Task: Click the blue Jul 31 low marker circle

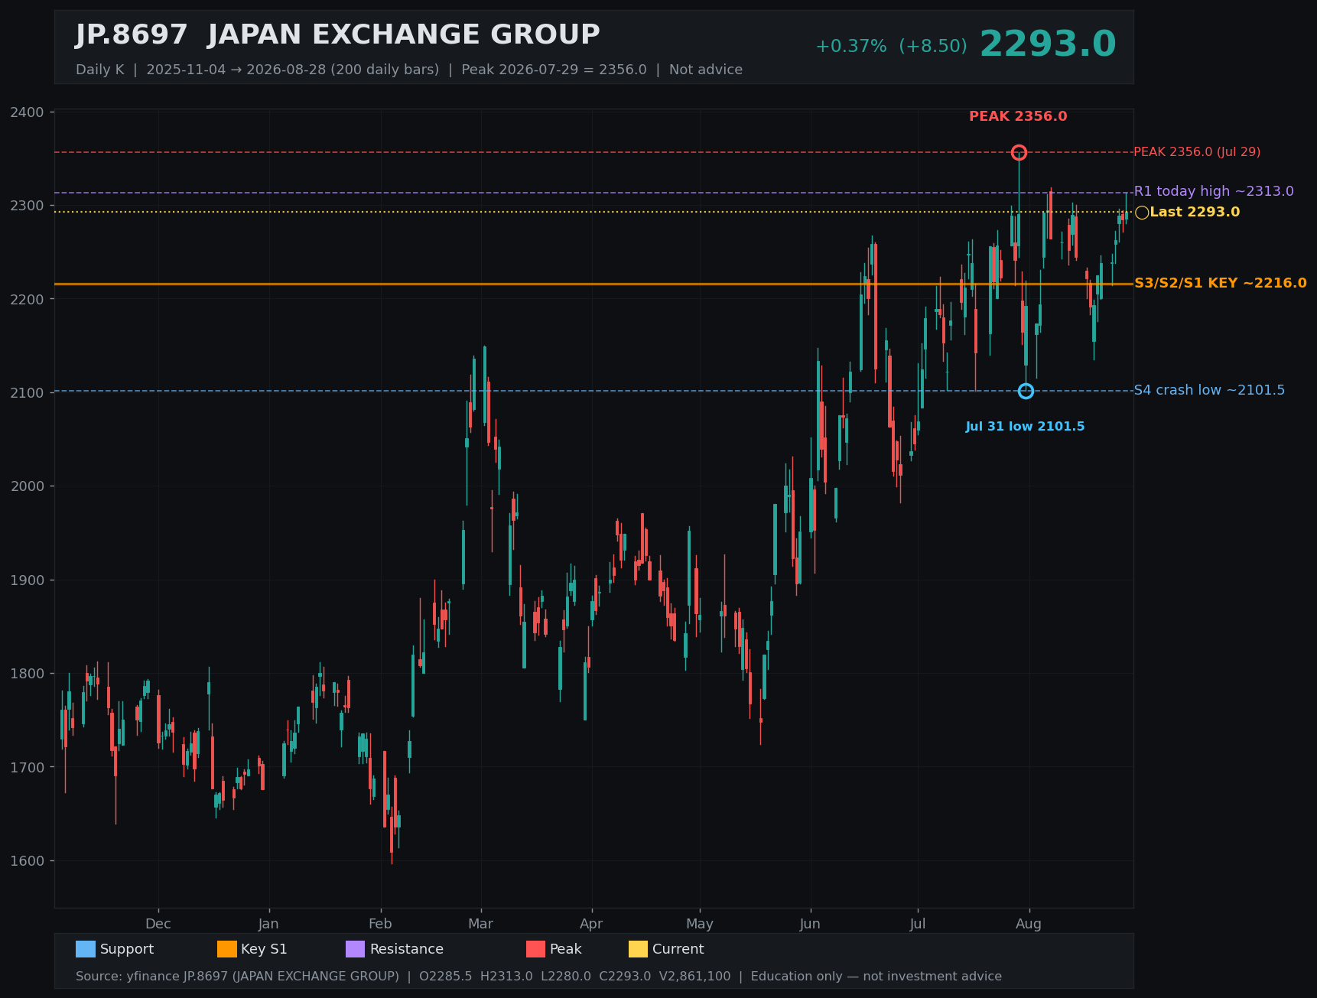Action: pos(1026,391)
